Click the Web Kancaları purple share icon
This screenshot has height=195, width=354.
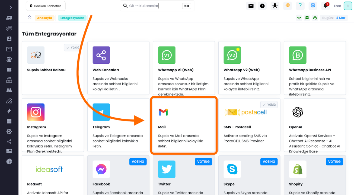point(101,55)
